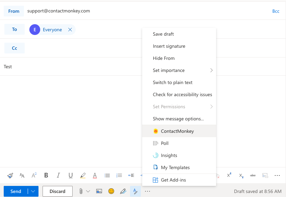Apply subscript formatting
This screenshot has width=286, height=197.
pos(241,175)
